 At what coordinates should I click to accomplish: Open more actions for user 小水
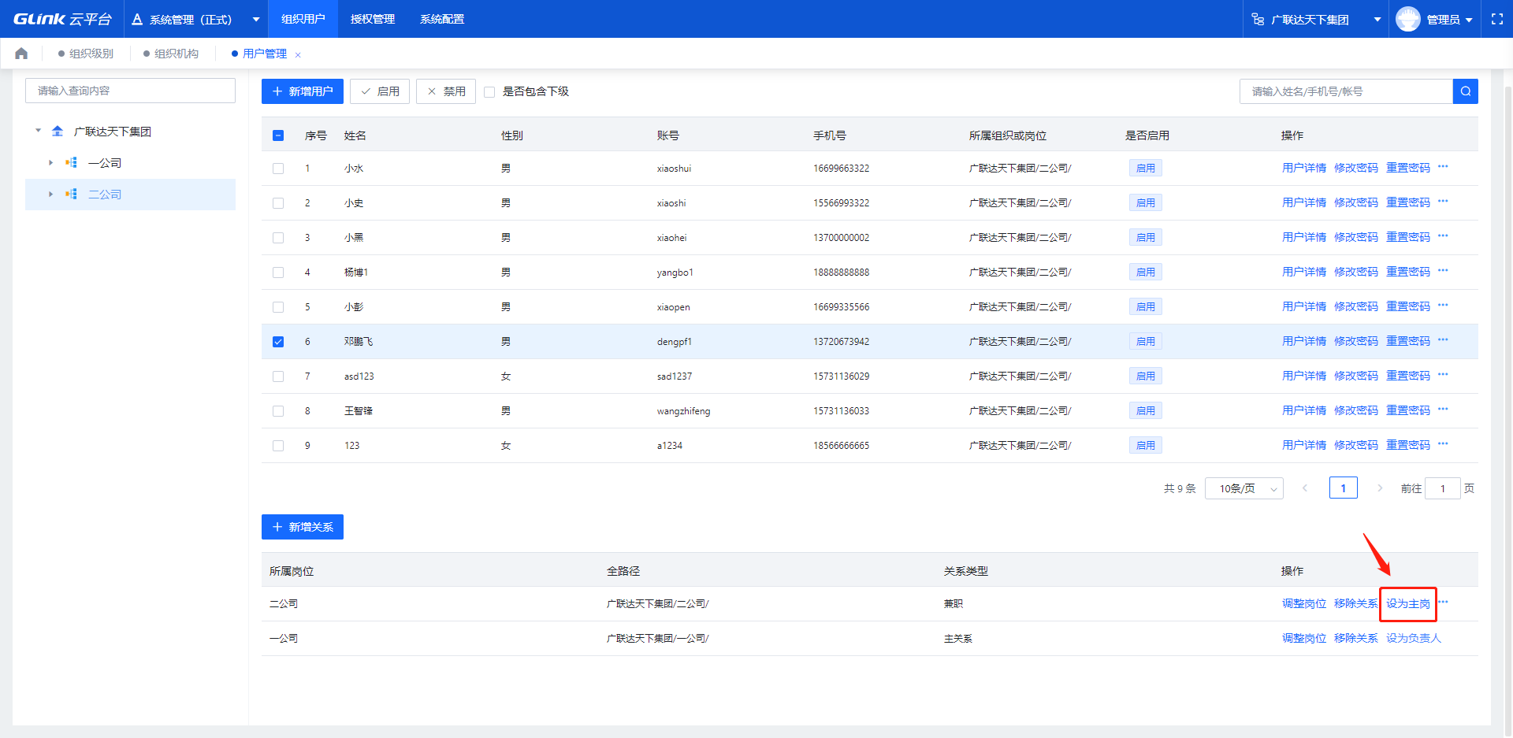[1443, 167]
